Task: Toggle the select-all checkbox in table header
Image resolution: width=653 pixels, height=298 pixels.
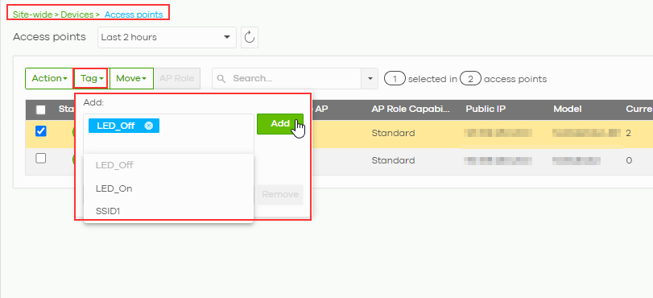Action: pos(41,110)
